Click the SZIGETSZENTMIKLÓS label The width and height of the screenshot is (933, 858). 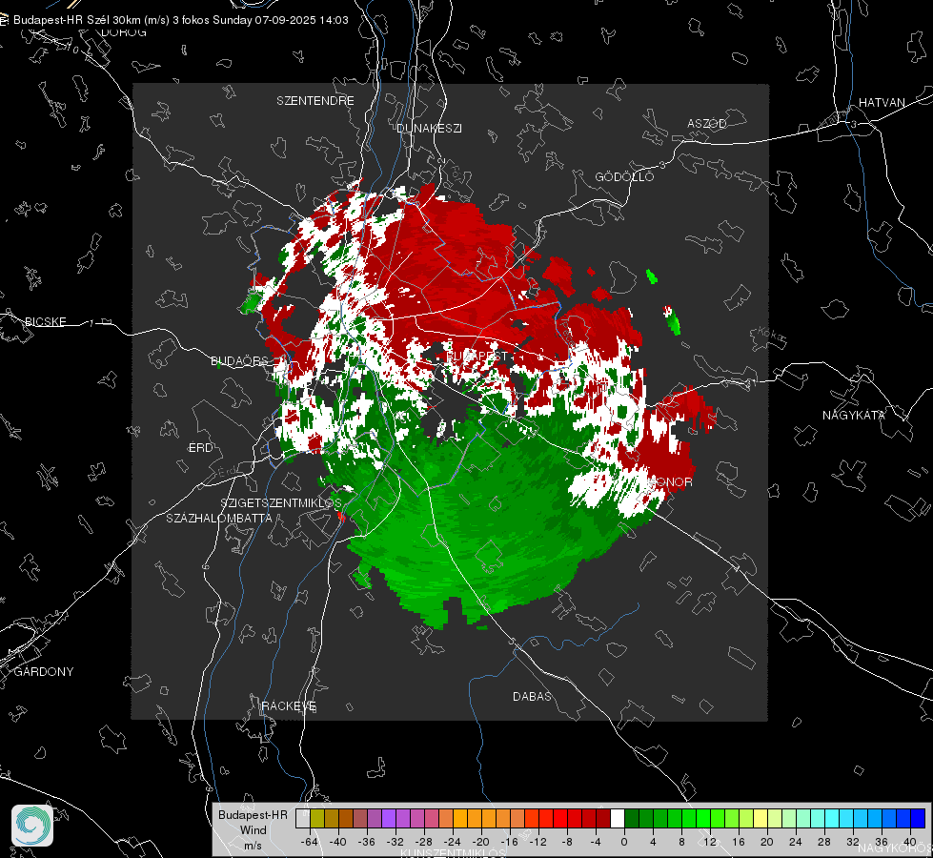[281, 503]
